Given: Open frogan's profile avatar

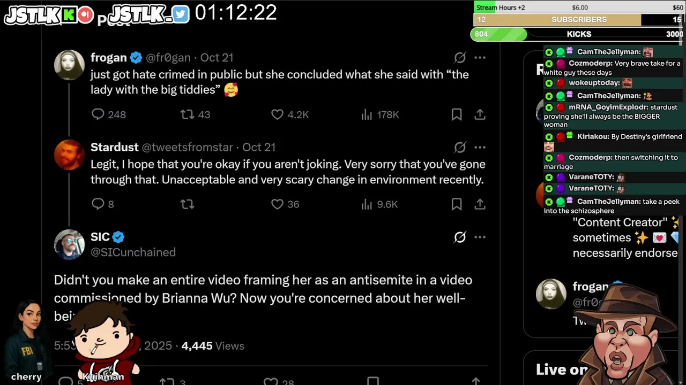Looking at the screenshot, I should pyautogui.click(x=69, y=65).
